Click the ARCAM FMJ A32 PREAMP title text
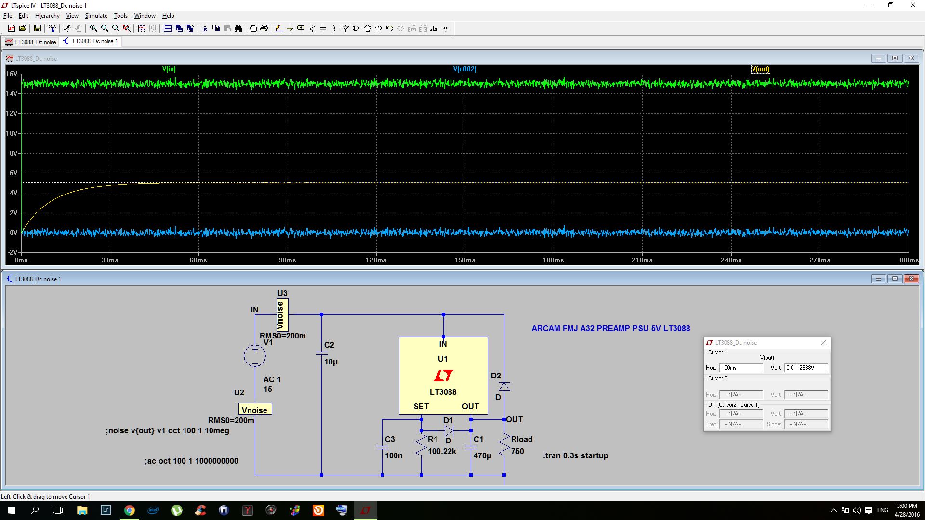 pyautogui.click(x=611, y=328)
